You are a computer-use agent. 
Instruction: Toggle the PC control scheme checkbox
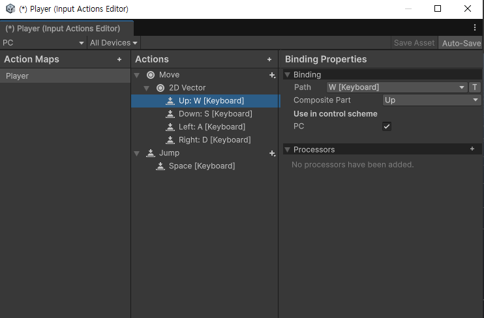click(387, 126)
